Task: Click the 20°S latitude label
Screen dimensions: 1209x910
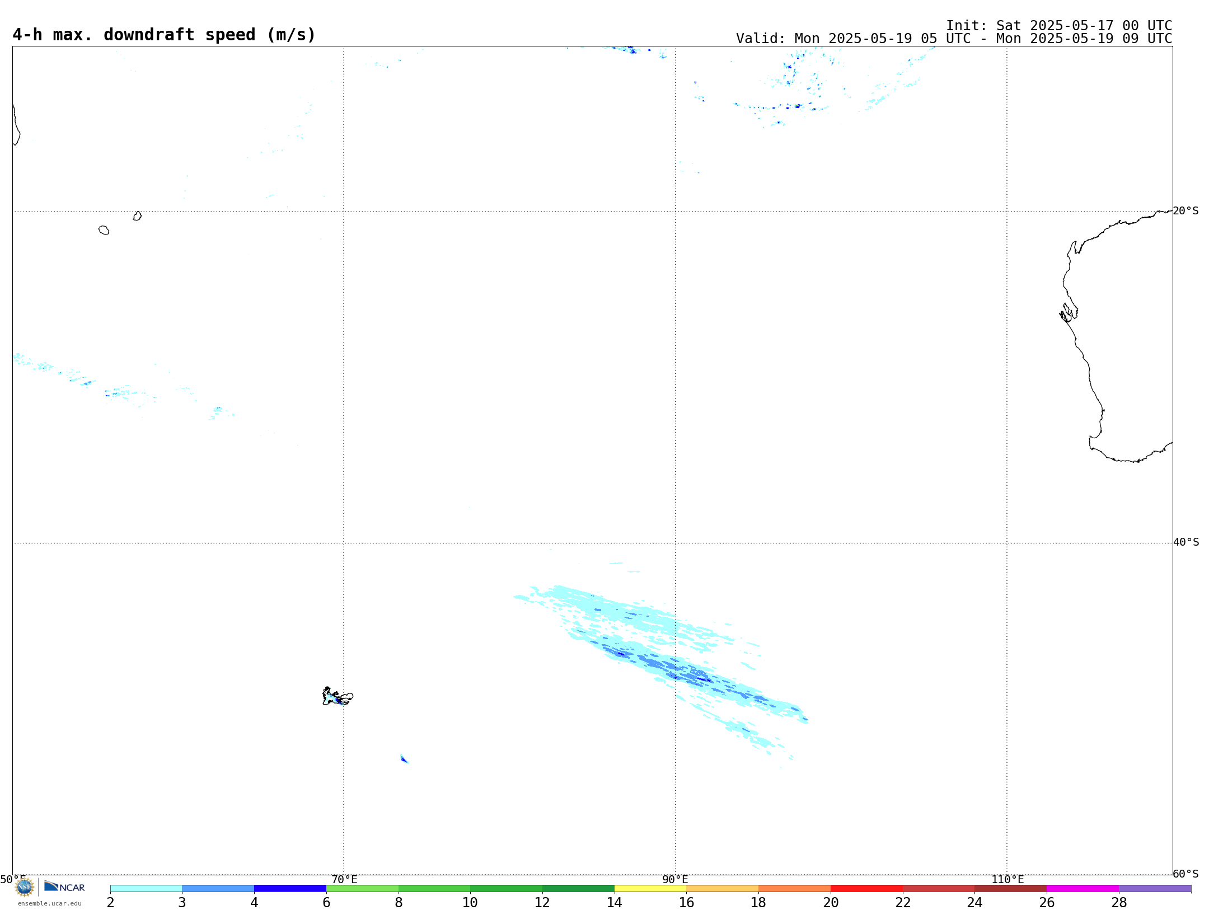Action: (x=1185, y=211)
